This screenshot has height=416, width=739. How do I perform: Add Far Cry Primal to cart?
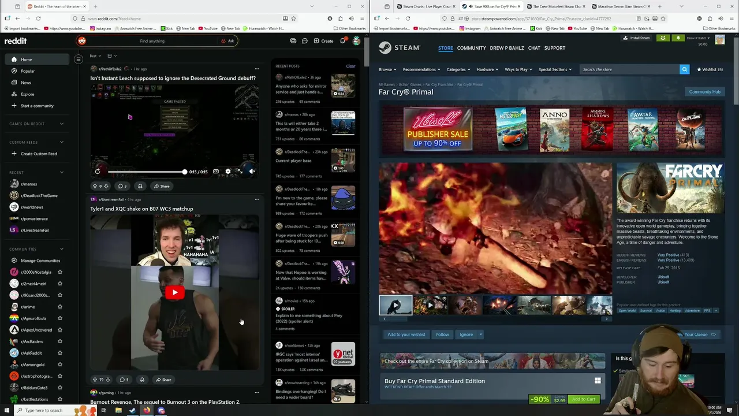click(583, 399)
